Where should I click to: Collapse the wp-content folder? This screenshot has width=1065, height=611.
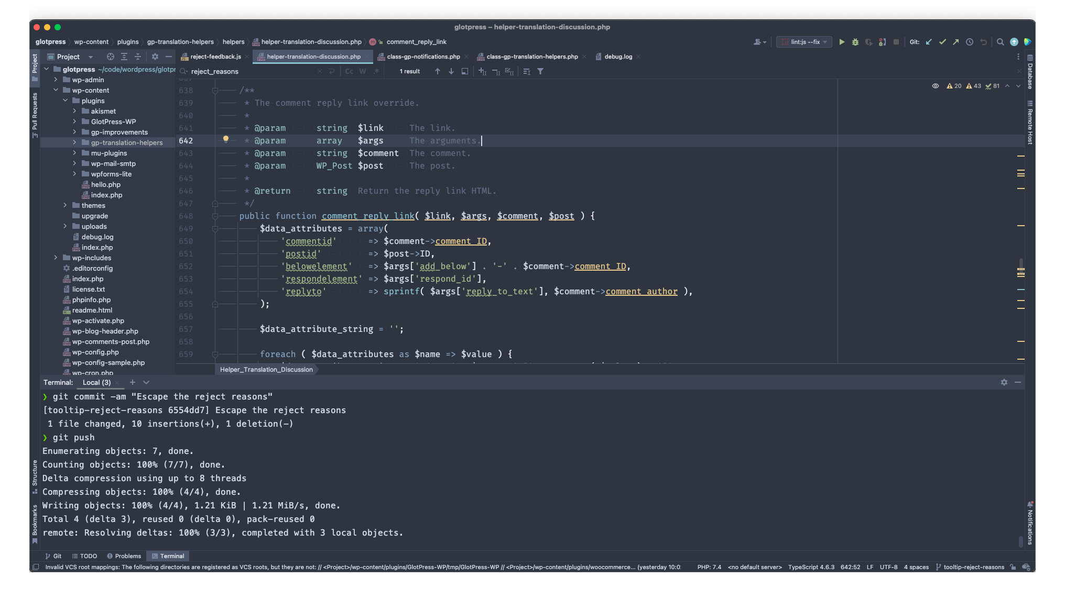pos(56,90)
